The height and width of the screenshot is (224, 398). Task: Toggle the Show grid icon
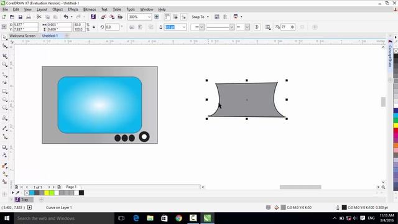tap(175, 17)
